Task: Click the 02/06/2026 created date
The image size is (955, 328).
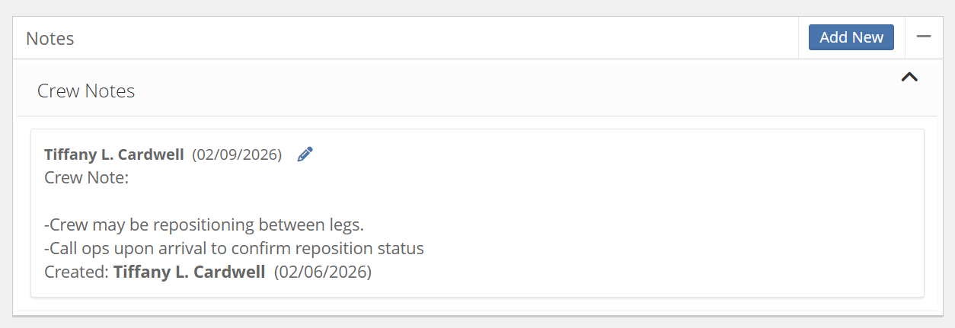Action: pos(323,272)
